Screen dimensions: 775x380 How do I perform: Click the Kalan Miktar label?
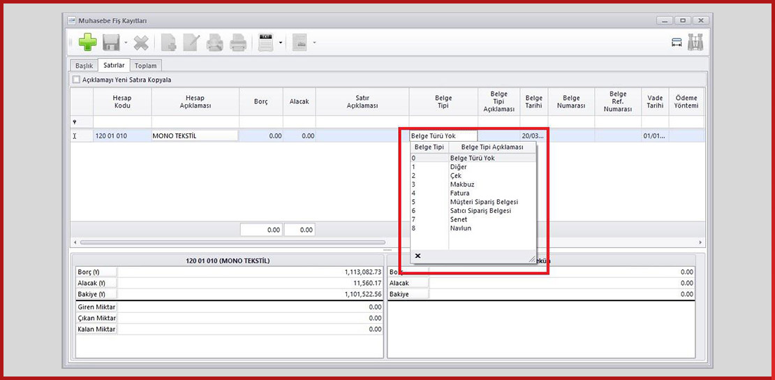(96, 330)
